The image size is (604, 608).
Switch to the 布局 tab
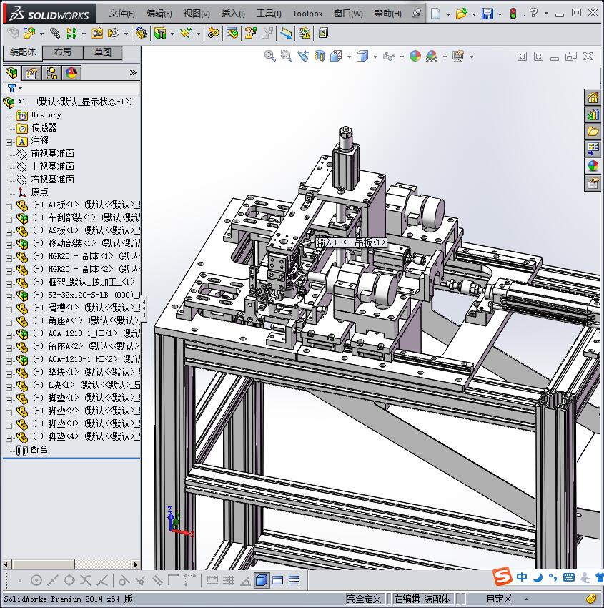62,52
